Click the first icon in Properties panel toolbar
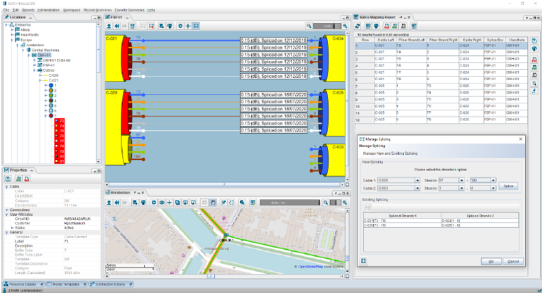542x293 pixels. click(8, 178)
